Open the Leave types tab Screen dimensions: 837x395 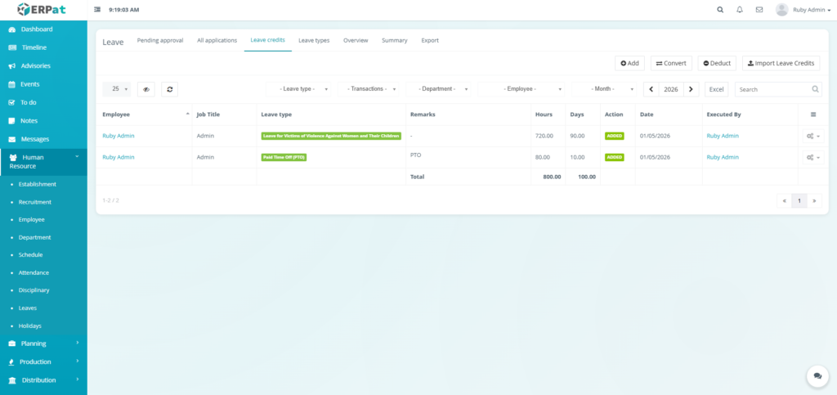click(x=314, y=40)
